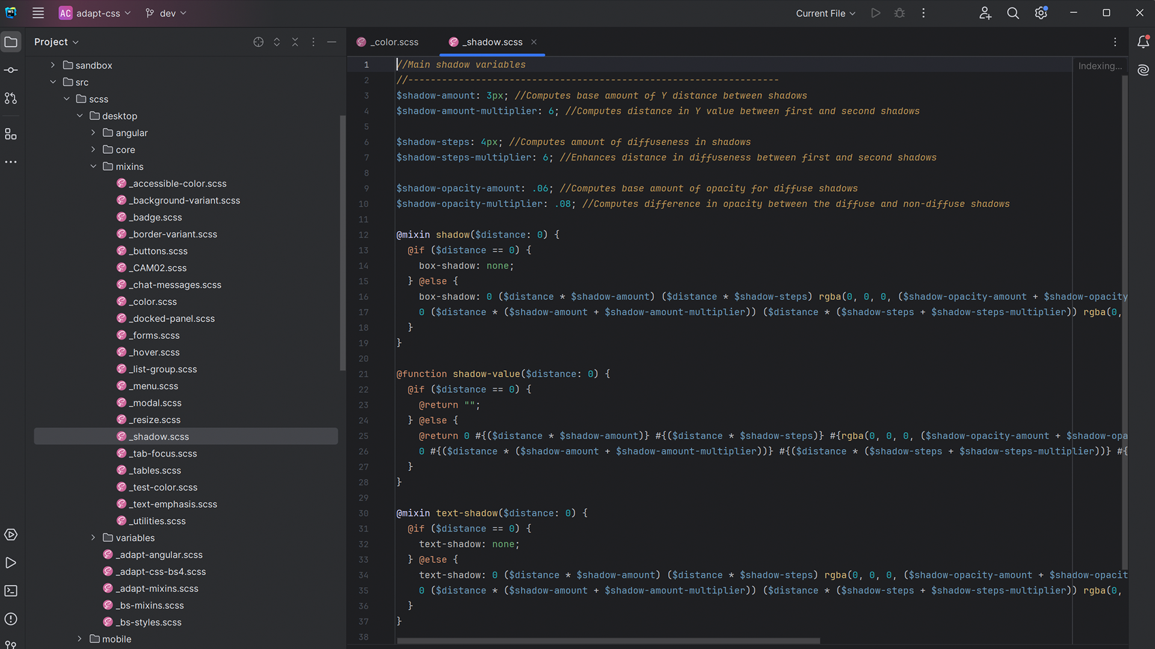Image resolution: width=1155 pixels, height=649 pixels.
Task: Expand the variables folder
Action: click(x=93, y=538)
